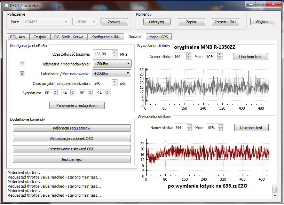The height and width of the screenshot is (205, 284).
Task: Enable the Telemetria checkbox
Action: click(x=22, y=64)
